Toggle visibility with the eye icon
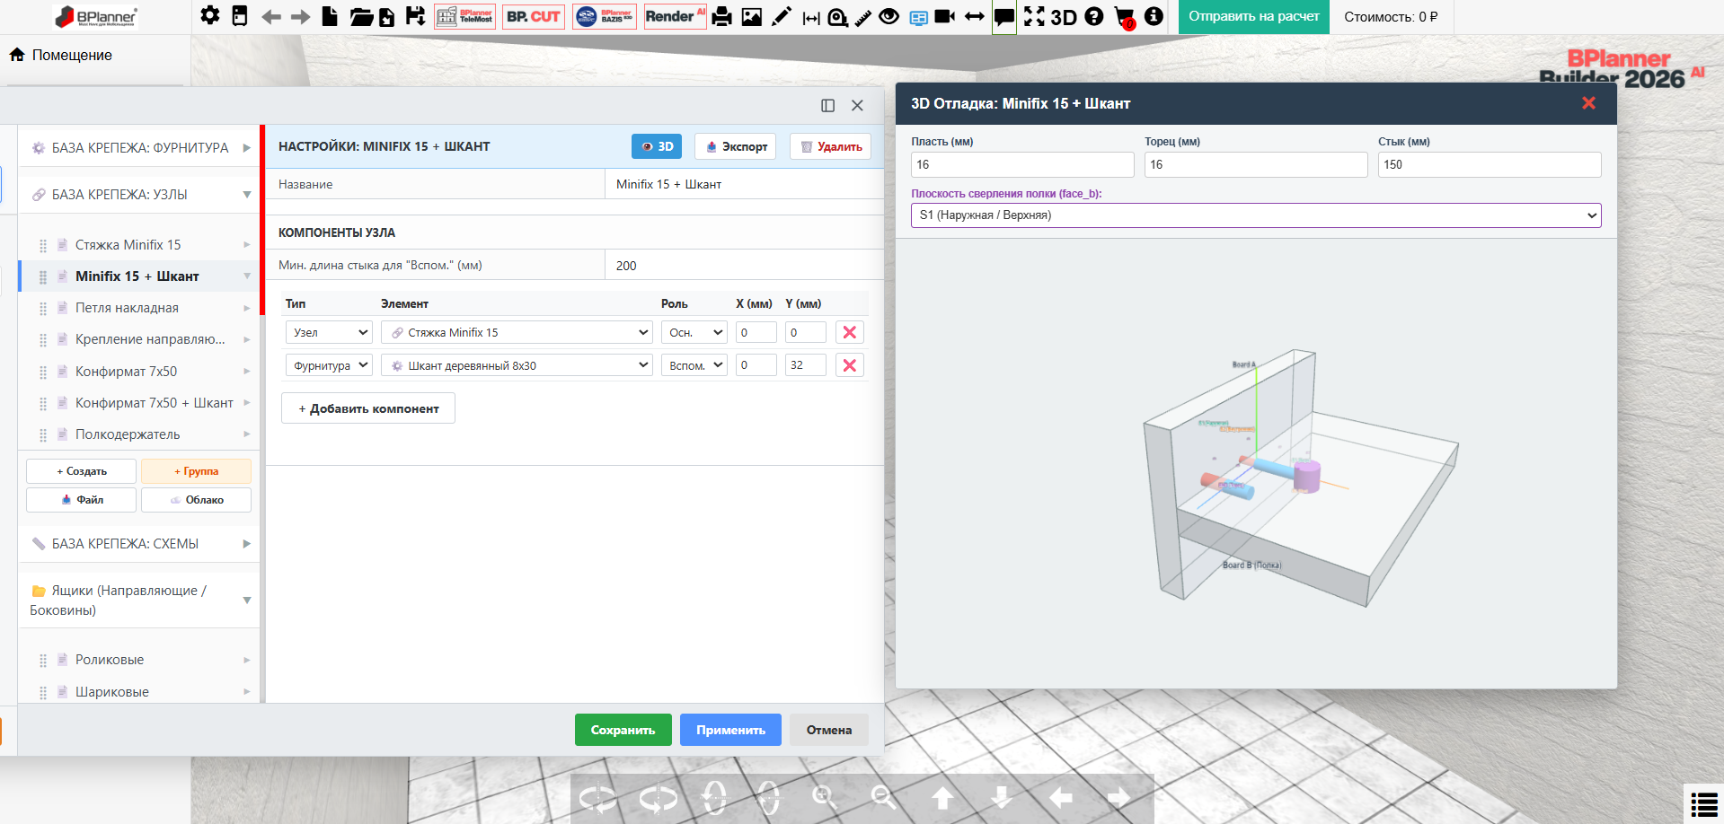The image size is (1724, 824). (889, 16)
